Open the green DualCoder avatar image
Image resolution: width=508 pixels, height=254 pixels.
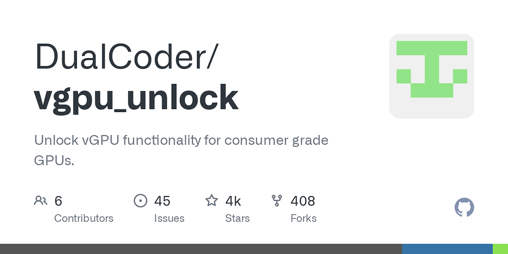[432, 76]
